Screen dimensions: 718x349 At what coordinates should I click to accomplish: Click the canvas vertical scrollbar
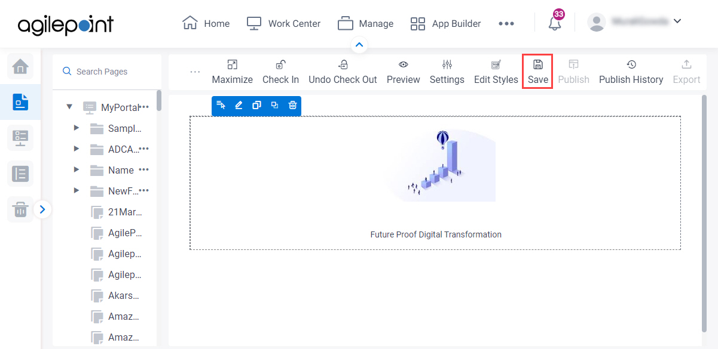click(704, 212)
